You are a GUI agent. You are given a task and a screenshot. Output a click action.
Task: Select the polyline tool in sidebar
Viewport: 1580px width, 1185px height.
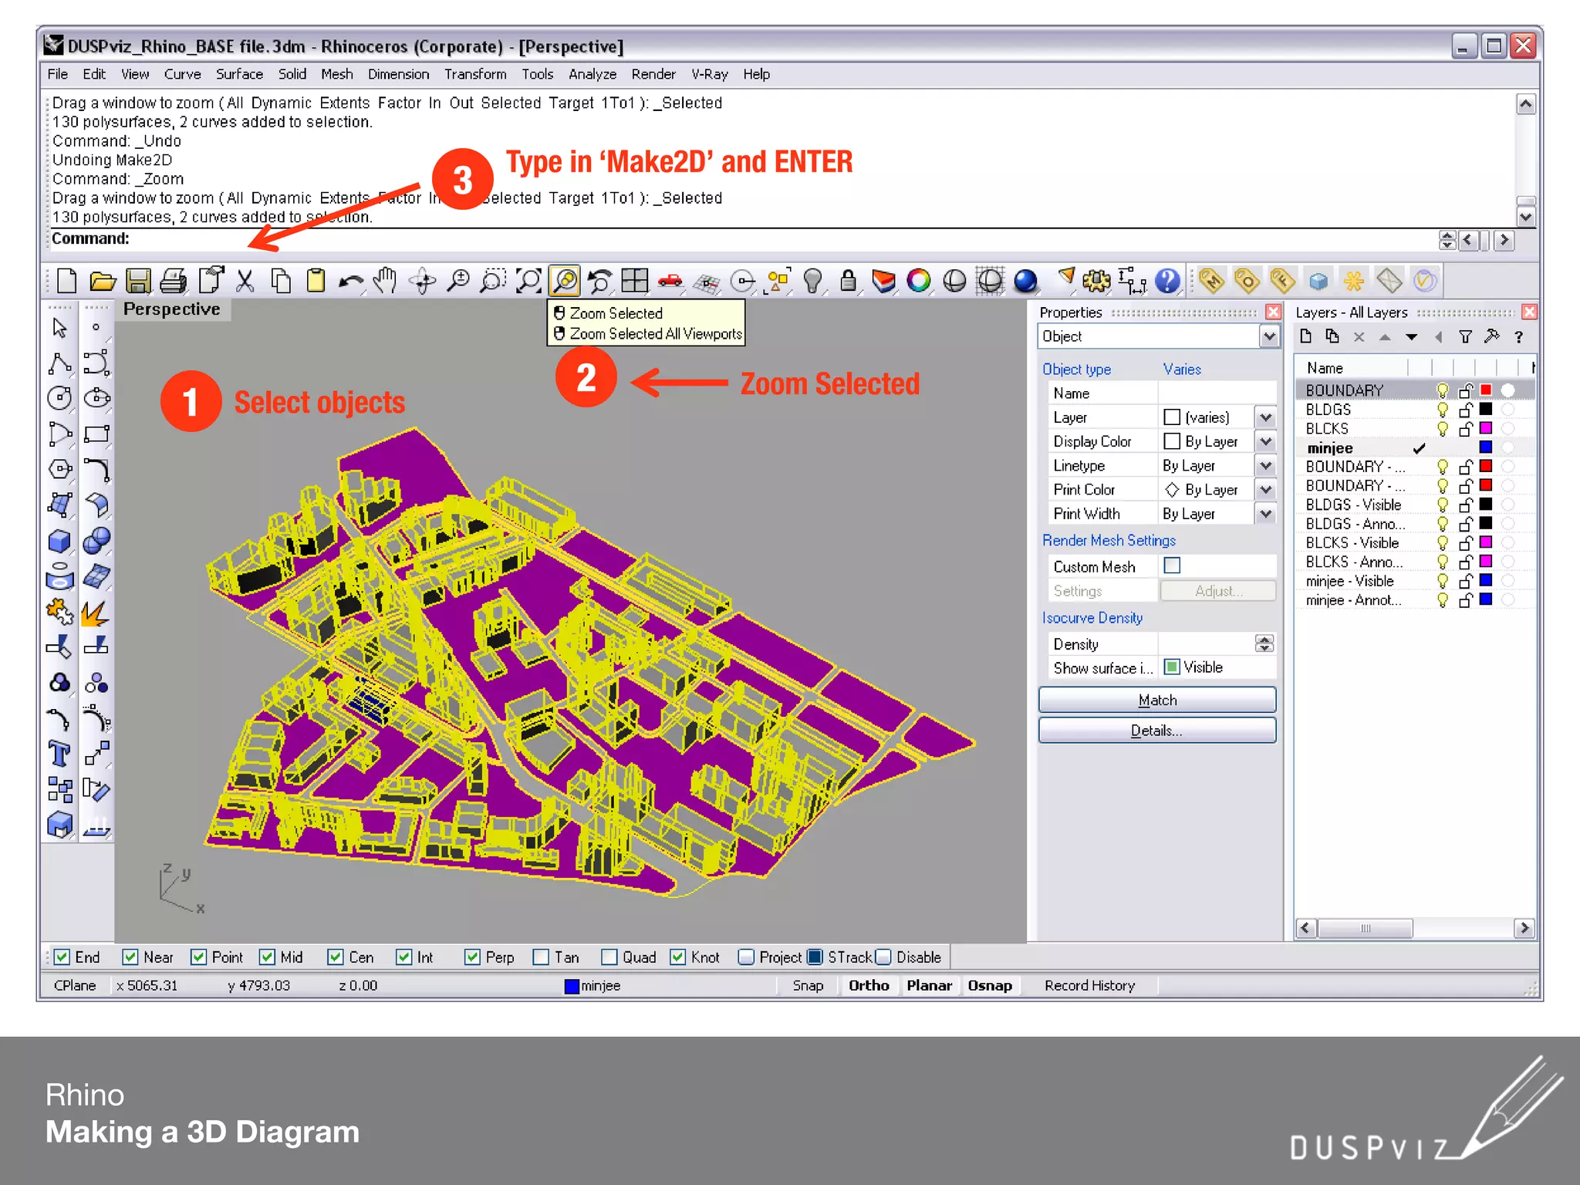[x=59, y=363]
